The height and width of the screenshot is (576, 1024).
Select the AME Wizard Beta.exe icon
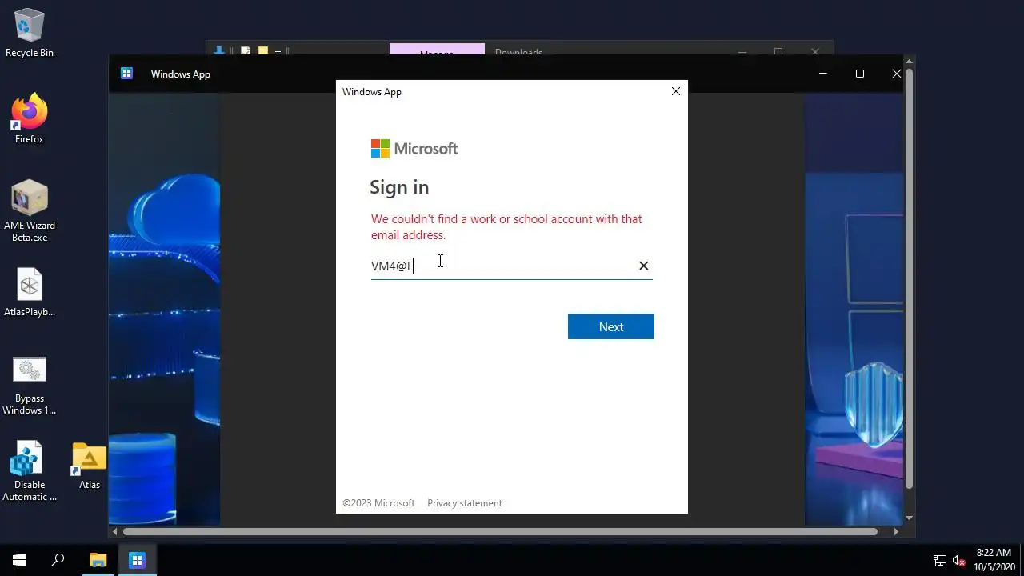30,210
